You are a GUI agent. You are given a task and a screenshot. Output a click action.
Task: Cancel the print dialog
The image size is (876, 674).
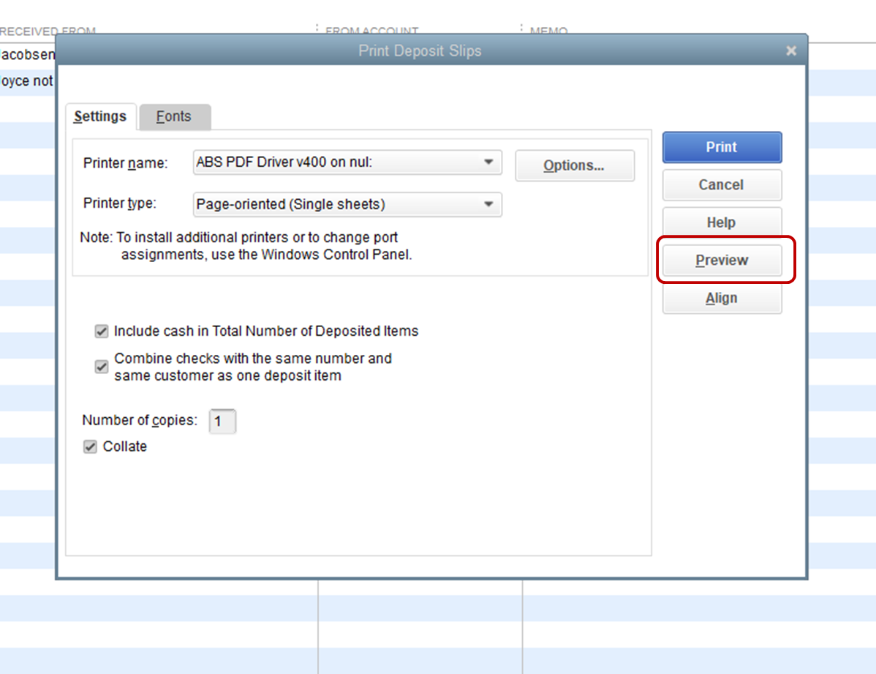(721, 185)
